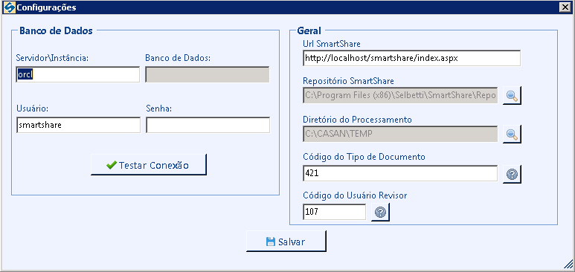This screenshot has width=575, height=272.
Task: Focus the Url SmartShare text box
Action: (411, 58)
